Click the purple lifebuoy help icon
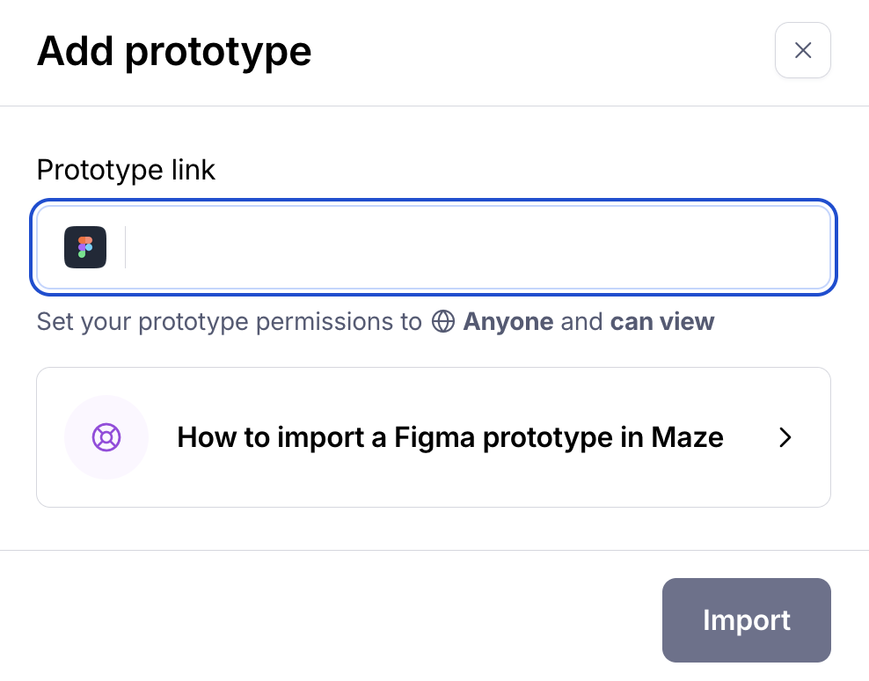 [x=106, y=437]
